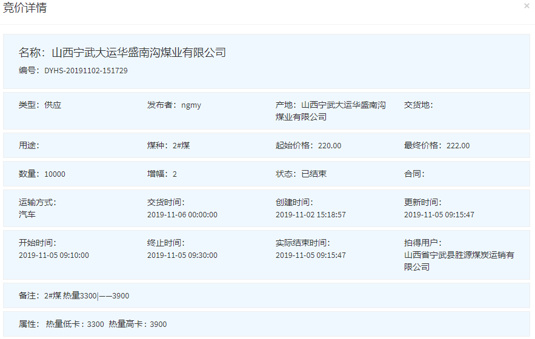Click the 创建时间 value 2019-11-02 15:18:57

pos(311,215)
